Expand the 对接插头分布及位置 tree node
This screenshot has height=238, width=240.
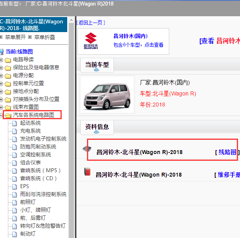tap(1, 100)
